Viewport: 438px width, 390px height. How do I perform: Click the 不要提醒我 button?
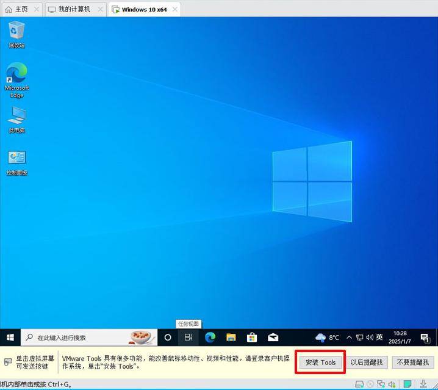pos(413,363)
